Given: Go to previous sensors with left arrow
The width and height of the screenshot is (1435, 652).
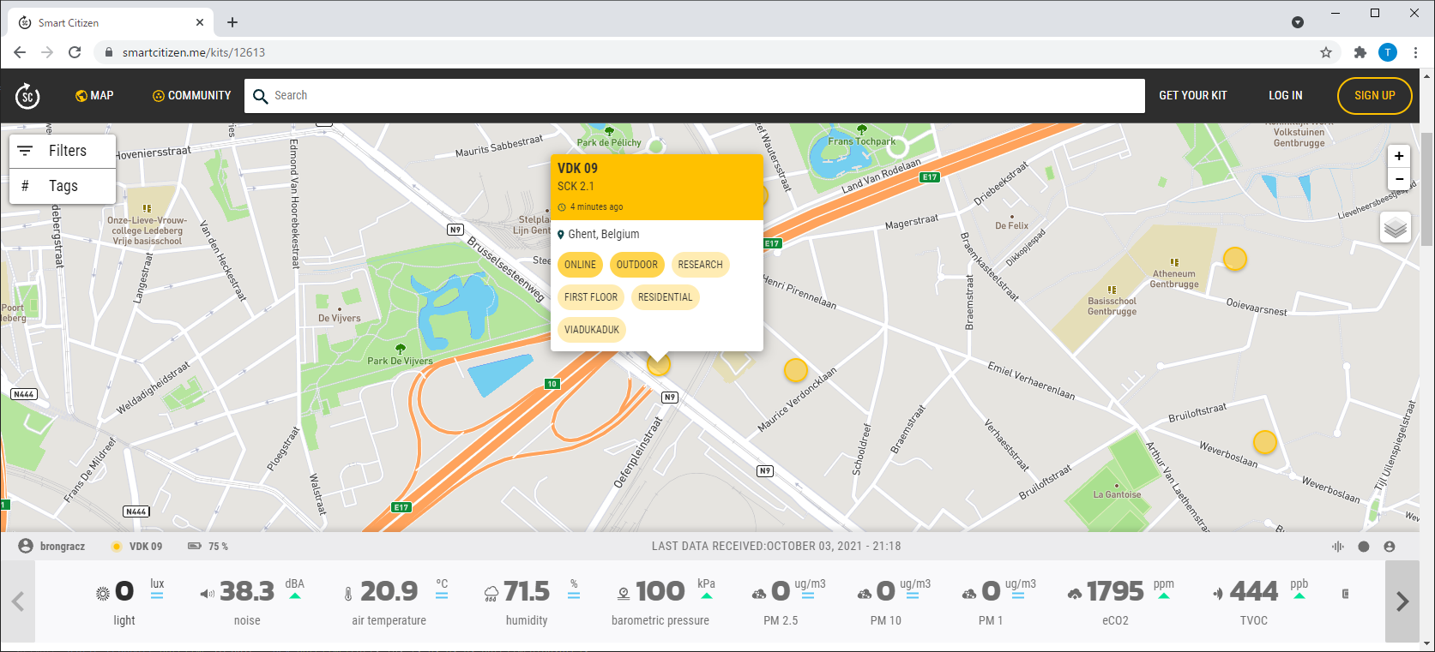Looking at the screenshot, I should (x=18, y=601).
